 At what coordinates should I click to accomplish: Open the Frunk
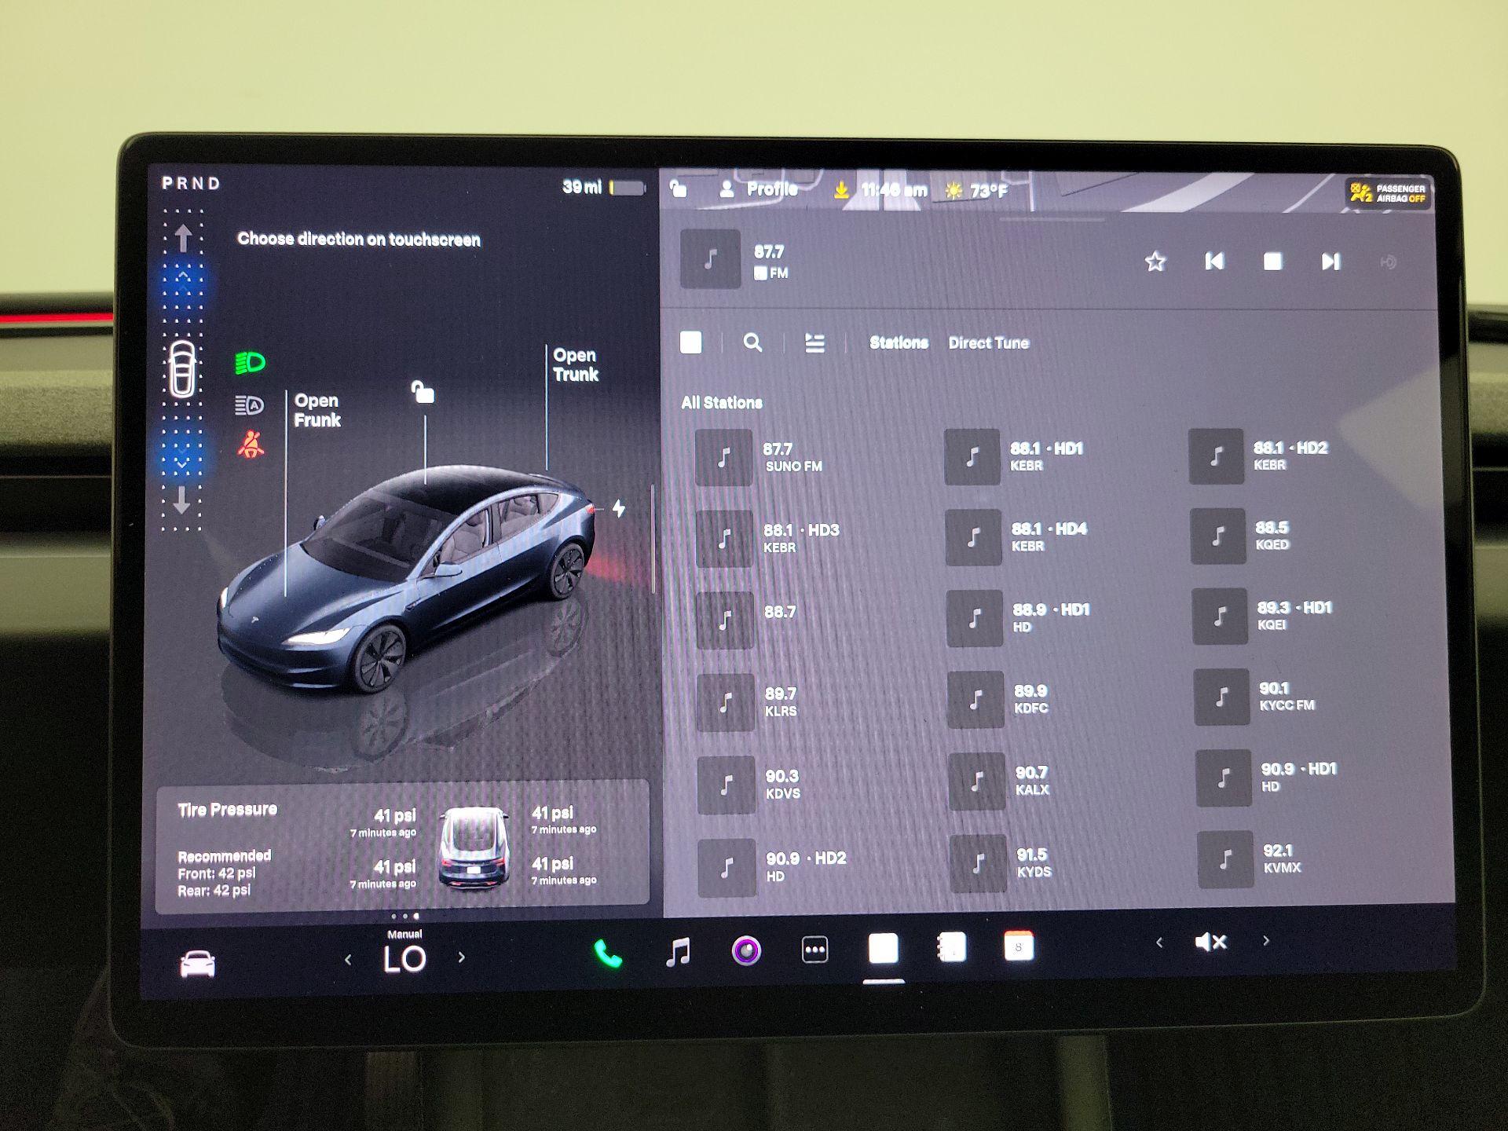[317, 410]
